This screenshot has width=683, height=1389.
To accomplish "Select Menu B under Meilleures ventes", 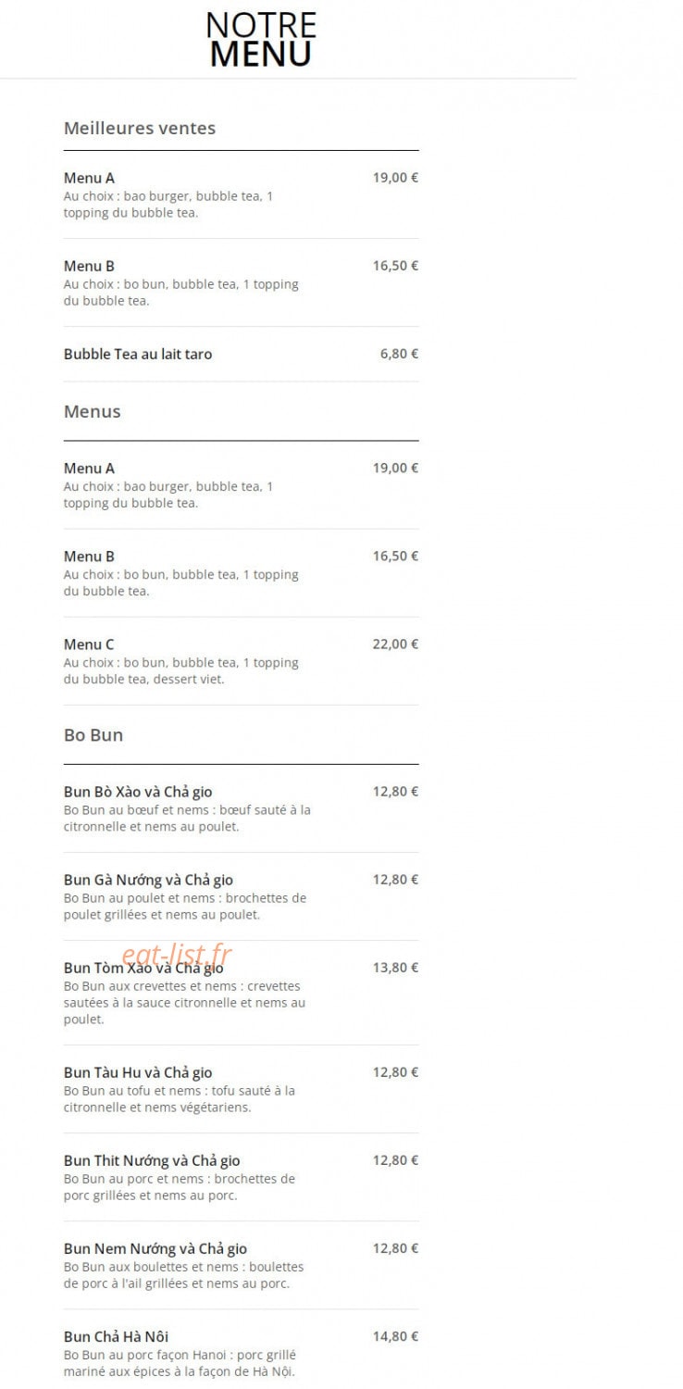I will coord(241,282).
